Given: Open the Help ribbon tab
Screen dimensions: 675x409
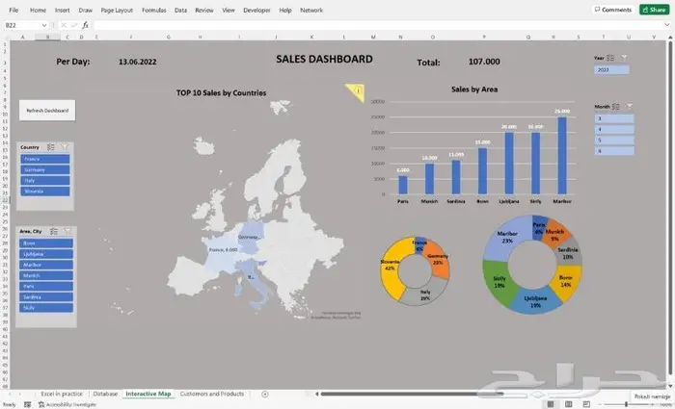Looking at the screenshot, I should [285, 10].
